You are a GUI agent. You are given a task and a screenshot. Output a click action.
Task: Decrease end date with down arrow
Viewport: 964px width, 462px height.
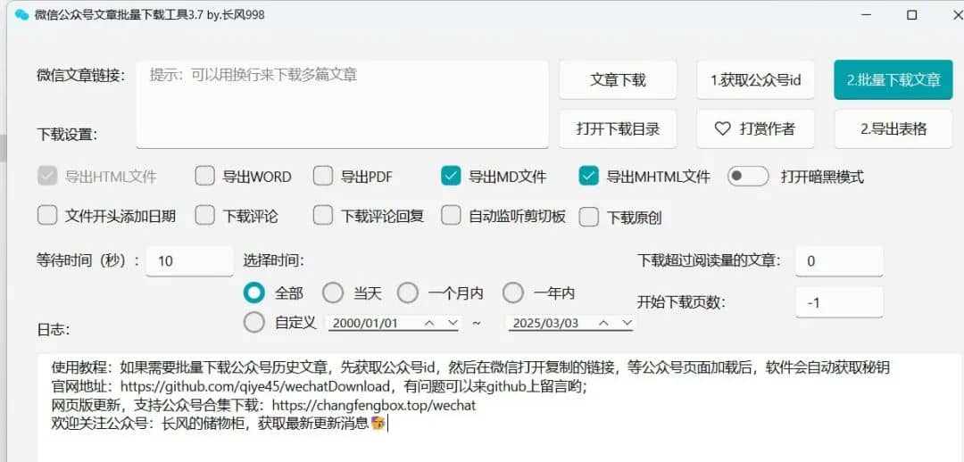pos(627,323)
